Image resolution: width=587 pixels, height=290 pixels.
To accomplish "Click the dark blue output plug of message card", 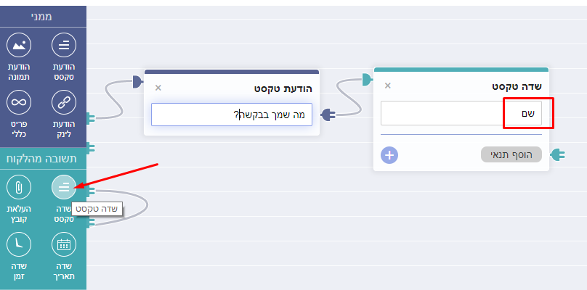I will 328,115.
